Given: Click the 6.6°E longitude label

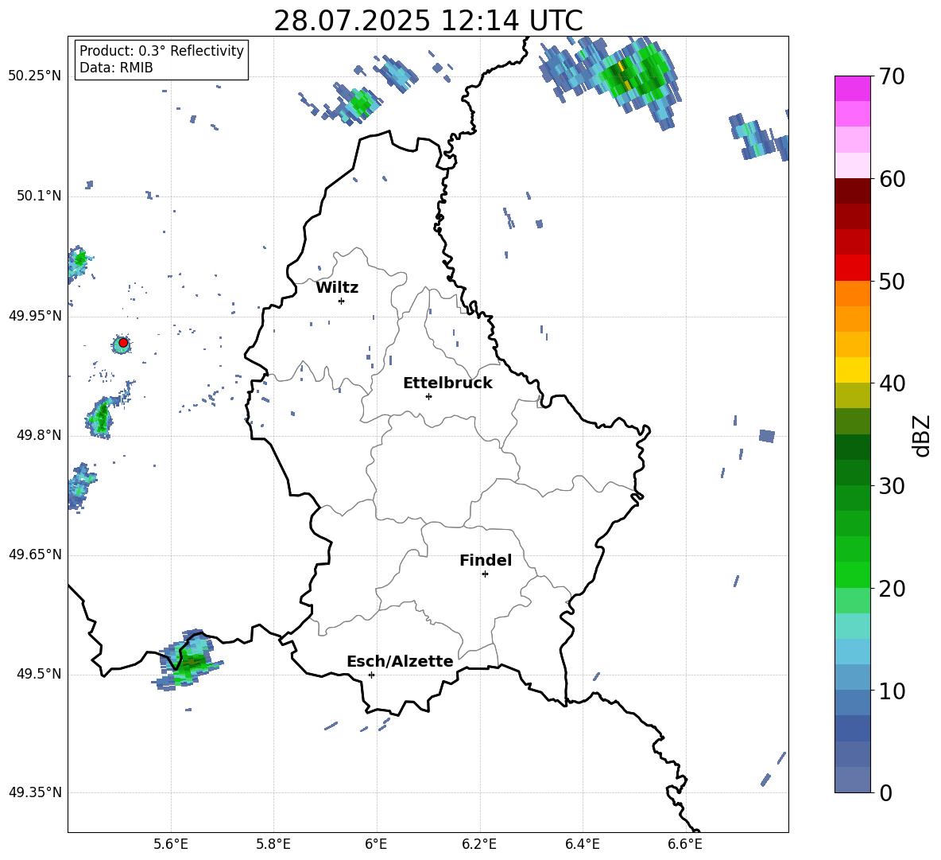Looking at the screenshot, I should (685, 844).
